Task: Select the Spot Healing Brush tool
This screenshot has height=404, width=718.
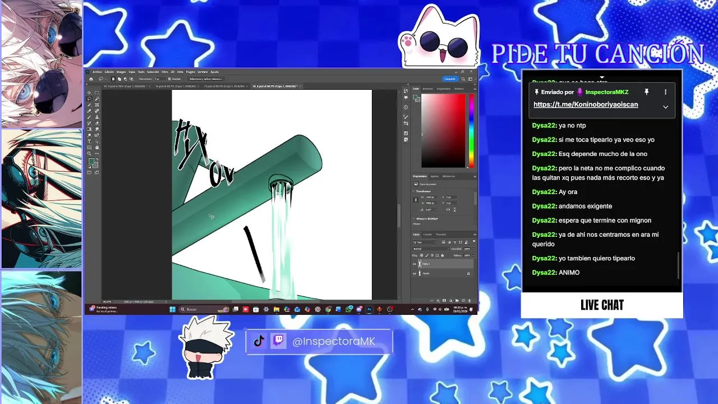Action: 97,111
